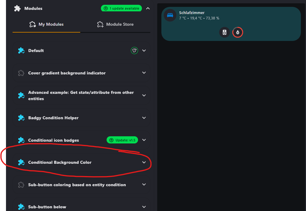The width and height of the screenshot is (306, 211).
Task: Expand the Conditional Background Color module
Action: point(144,162)
